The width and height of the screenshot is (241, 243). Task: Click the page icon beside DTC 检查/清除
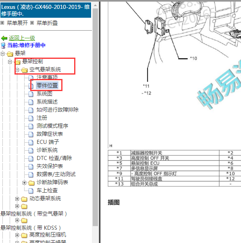click(x=31, y=158)
